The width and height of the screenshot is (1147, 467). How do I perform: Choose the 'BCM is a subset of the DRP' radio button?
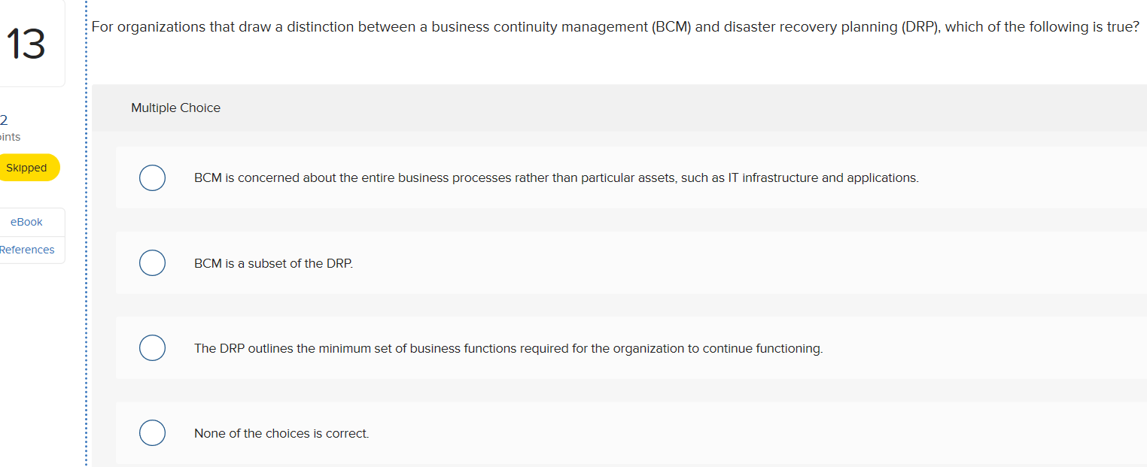[152, 263]
